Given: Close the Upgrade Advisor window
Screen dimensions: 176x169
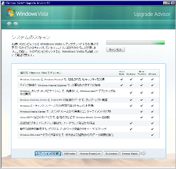Looking at the screenshot, I should pyautogui.click(x=173, y=3).
